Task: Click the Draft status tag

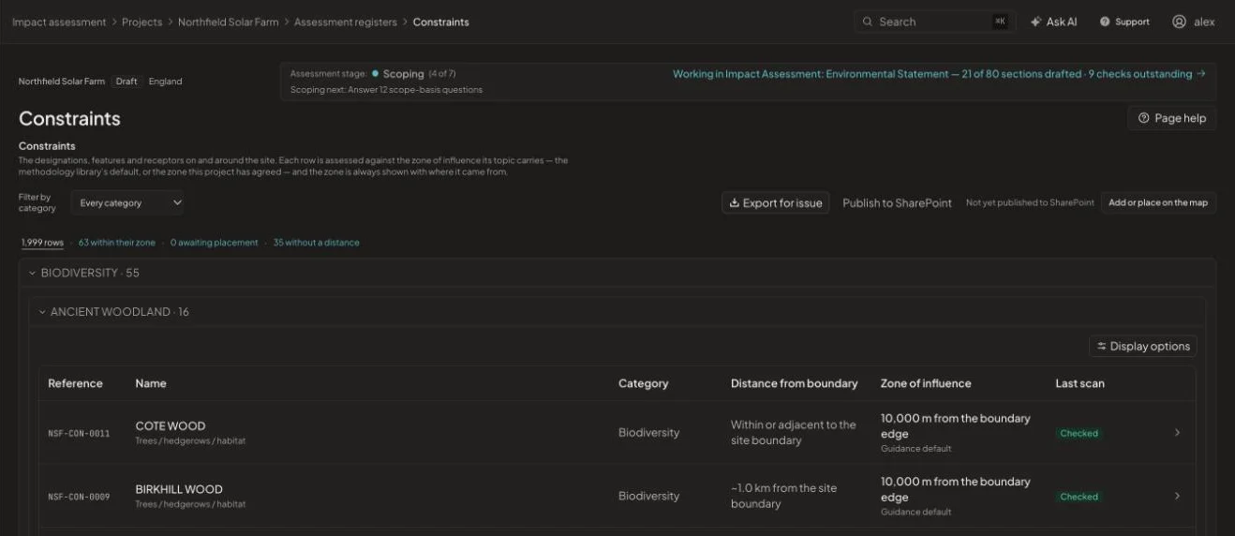Action: coord(126,82)
